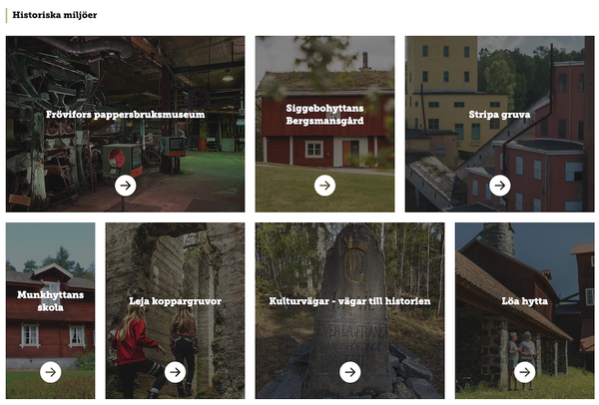Open the Siggebohyttans Bergsmansgård title link
The height and width of the screenshot is (405, 599).
pos(324,115)
